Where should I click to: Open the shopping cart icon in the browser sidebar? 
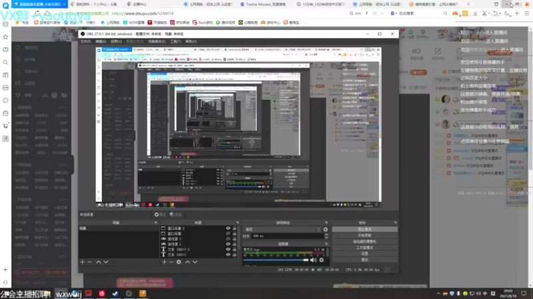[x=5, y=126]
